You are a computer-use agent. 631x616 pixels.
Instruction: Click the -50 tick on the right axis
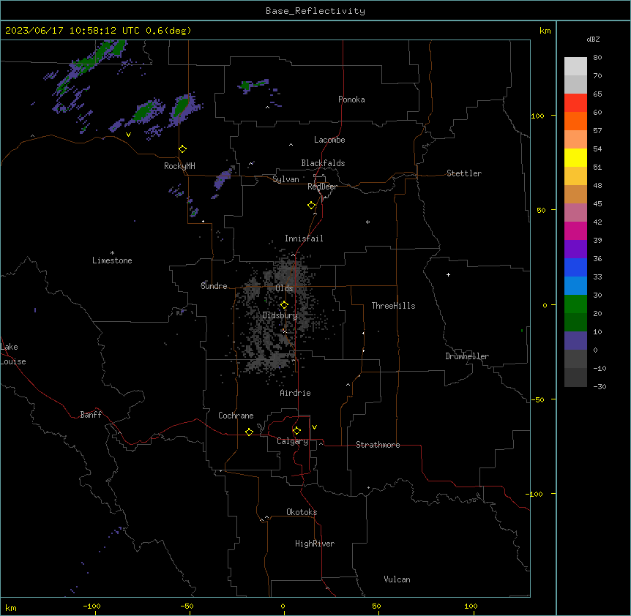click(537, 399)
